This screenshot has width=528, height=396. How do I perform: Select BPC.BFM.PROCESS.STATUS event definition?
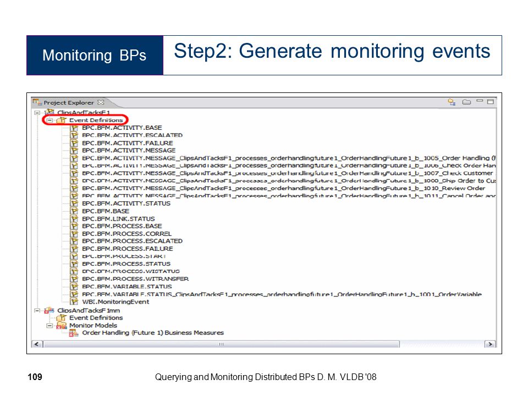127,264
